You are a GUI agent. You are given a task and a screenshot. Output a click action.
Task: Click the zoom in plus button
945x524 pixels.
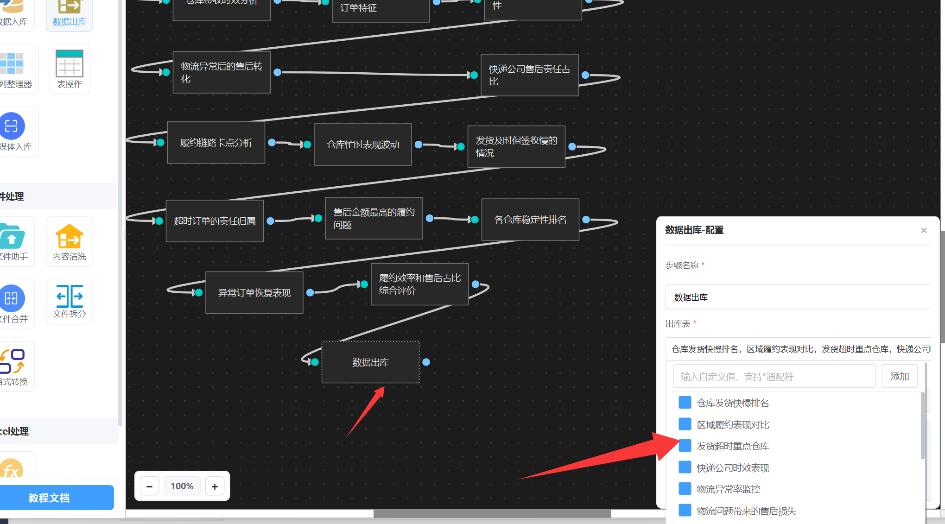(x=215, y=486)
